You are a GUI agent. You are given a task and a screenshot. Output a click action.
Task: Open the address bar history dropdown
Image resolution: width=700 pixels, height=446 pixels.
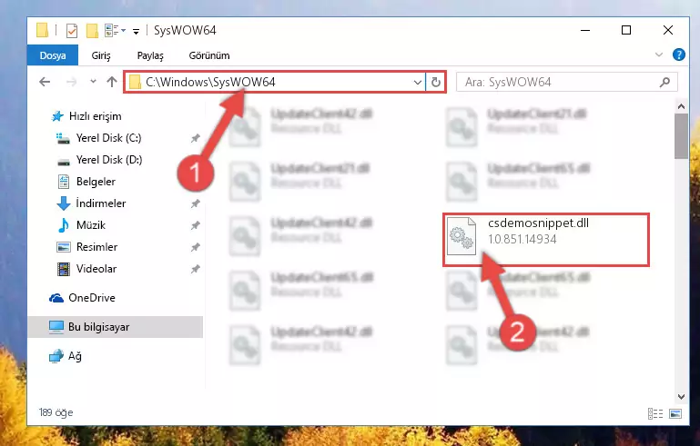[x=418, y=83]
